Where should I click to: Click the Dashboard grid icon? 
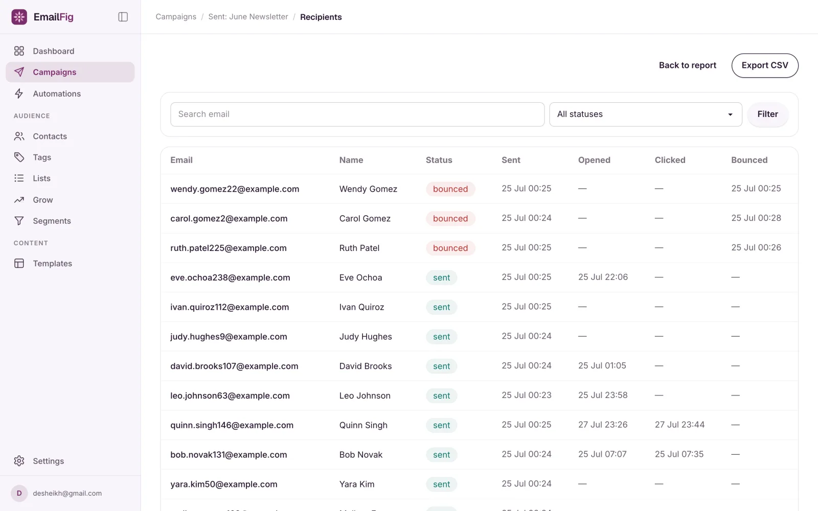[x=19, y=51]
